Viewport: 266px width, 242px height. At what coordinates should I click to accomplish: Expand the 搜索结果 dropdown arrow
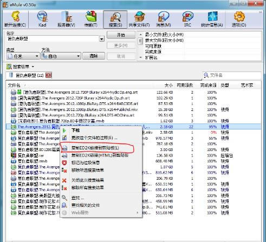click(33, 67)
